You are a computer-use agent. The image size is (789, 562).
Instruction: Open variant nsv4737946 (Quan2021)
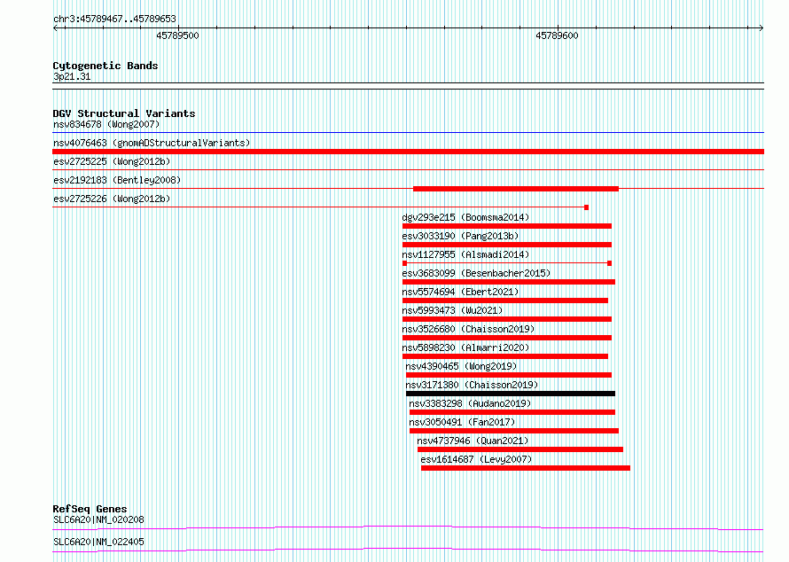(473, 441)
